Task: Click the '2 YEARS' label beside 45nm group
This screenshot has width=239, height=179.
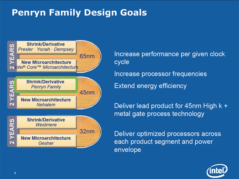Action: (x=12, y=93)
